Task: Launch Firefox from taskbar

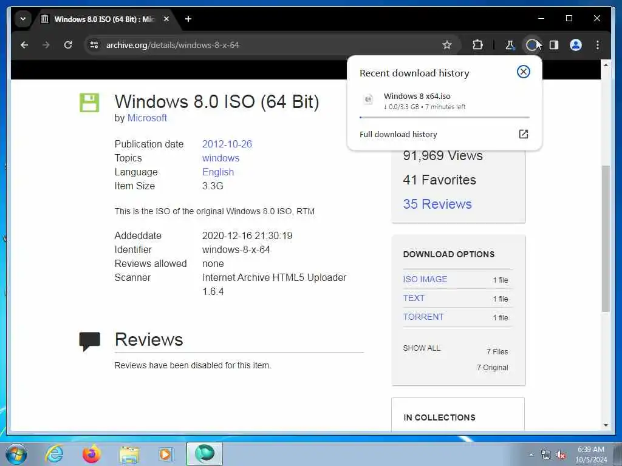Action: point(91,454)
